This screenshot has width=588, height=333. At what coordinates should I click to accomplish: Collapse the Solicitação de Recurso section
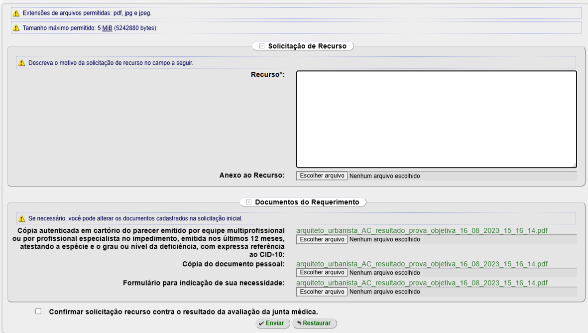point(262,46)
